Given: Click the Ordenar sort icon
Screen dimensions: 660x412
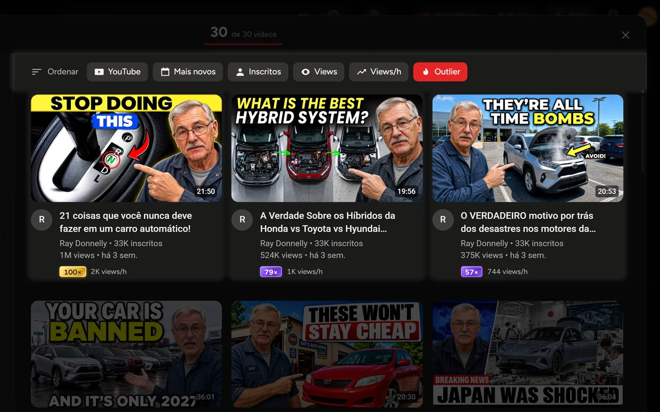Looking at the screenshot, I should (x=37, y=72).
